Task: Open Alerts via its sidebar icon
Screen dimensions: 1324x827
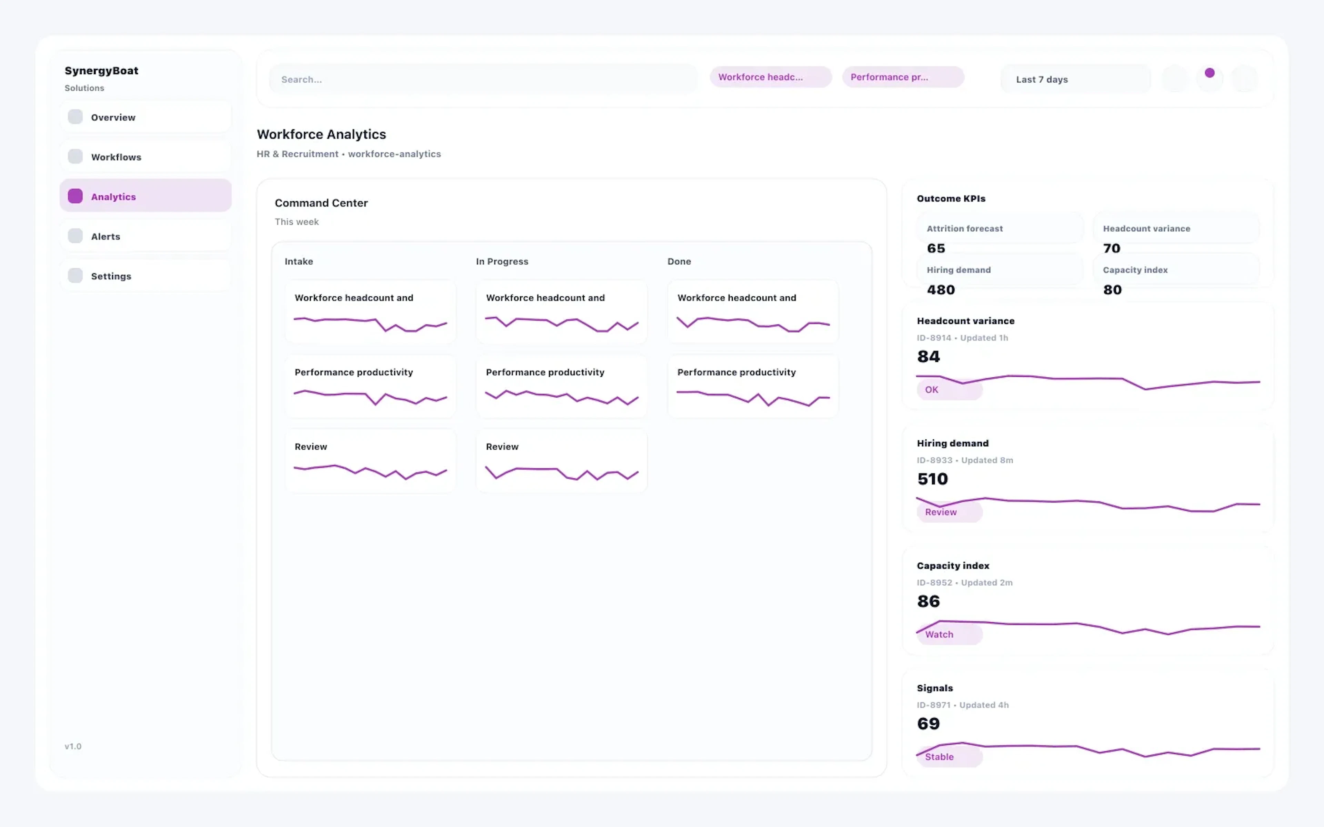Action: [x=75, y=236]
